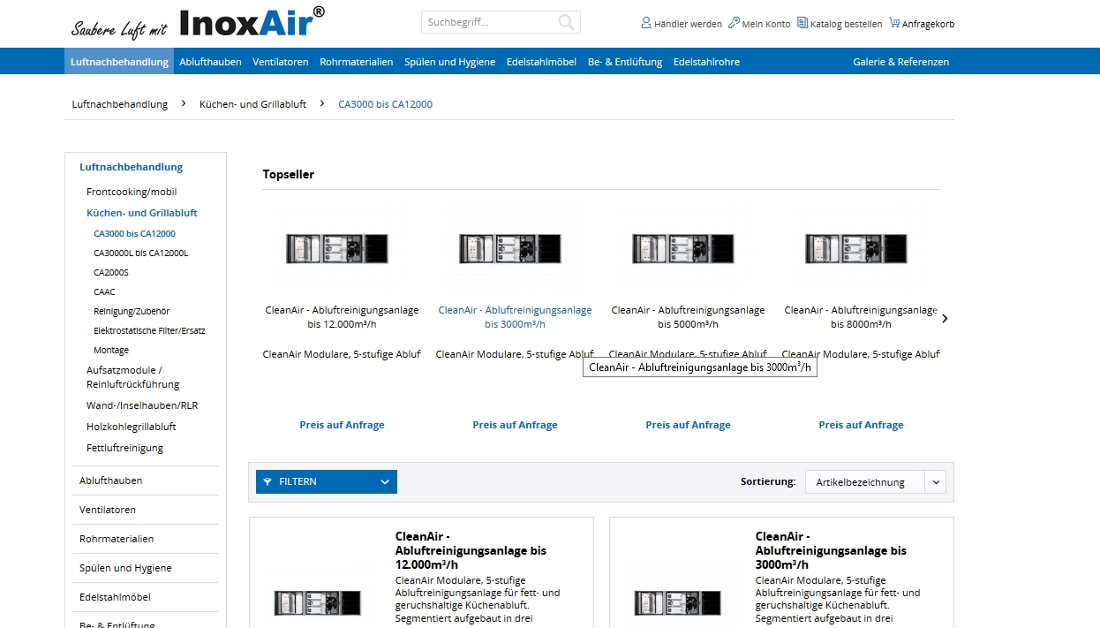Click the search magnifier icon
The width and height of the screenshot is (1100, 628).
tap(567, 22)
